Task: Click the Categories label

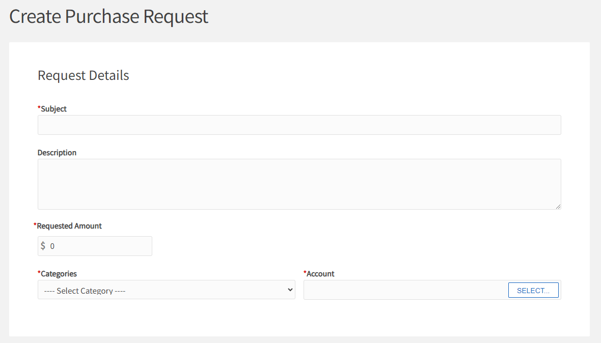Action: pyautogui.click(x=59, y=274)
